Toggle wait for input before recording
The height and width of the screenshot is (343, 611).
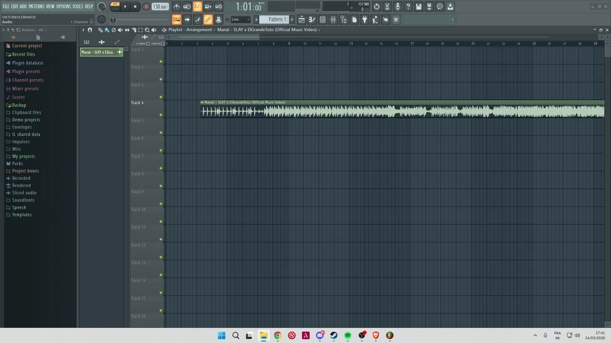point(187,7)
